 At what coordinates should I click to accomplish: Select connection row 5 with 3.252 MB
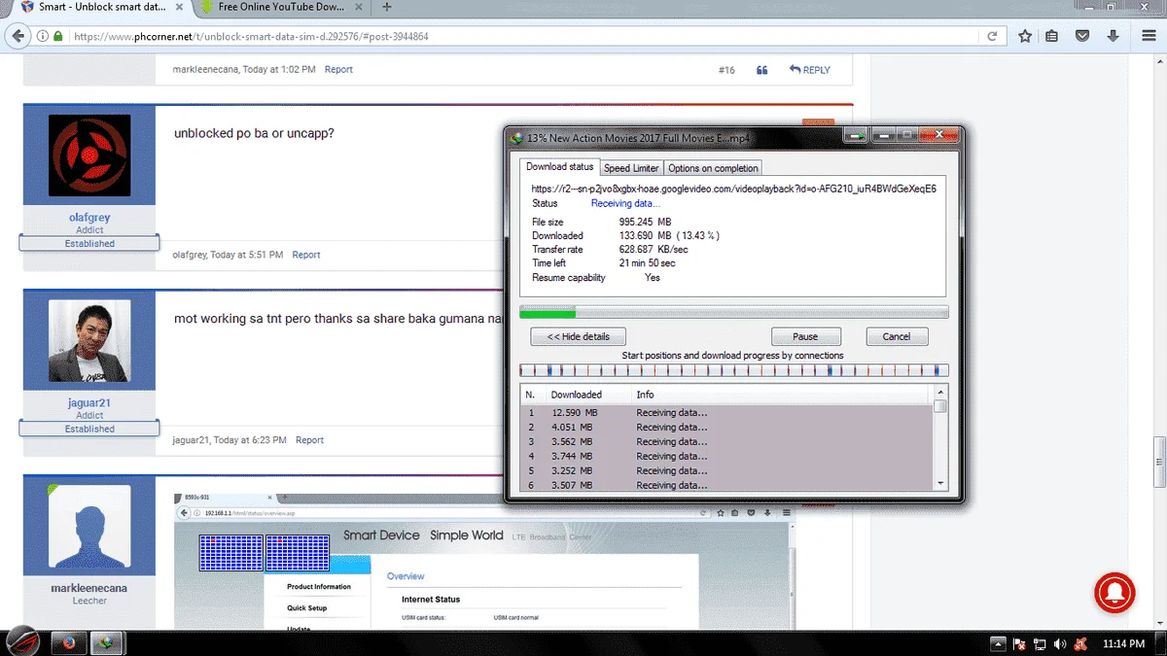tap(726, 471)
